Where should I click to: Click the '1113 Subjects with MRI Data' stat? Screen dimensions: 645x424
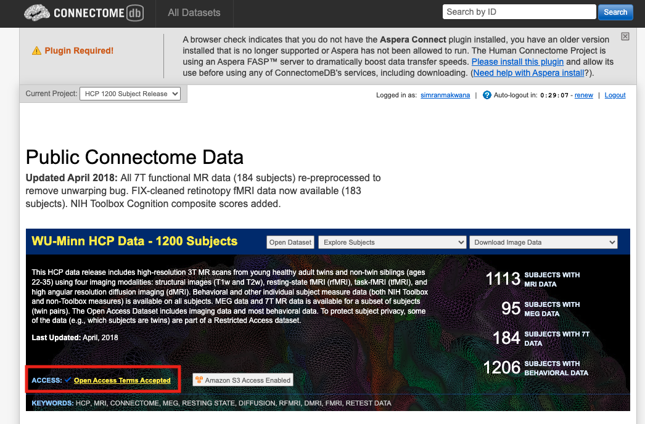[x=533, y=279]
